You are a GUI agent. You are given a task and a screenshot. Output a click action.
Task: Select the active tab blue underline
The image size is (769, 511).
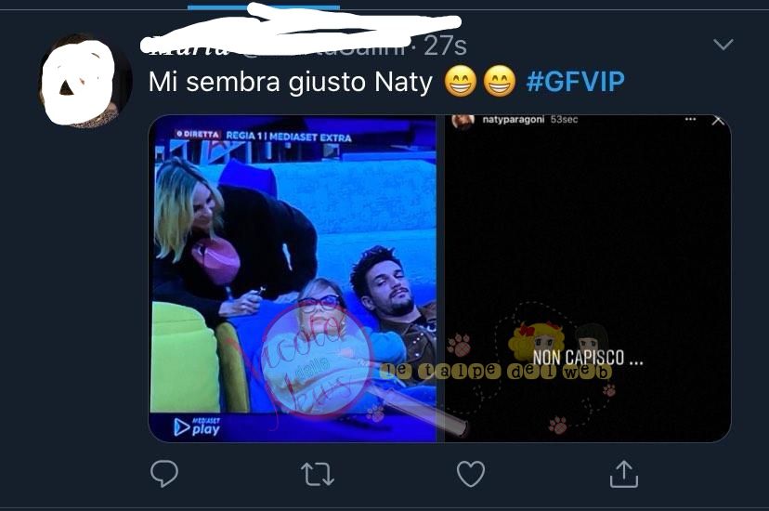click(264, 7)
